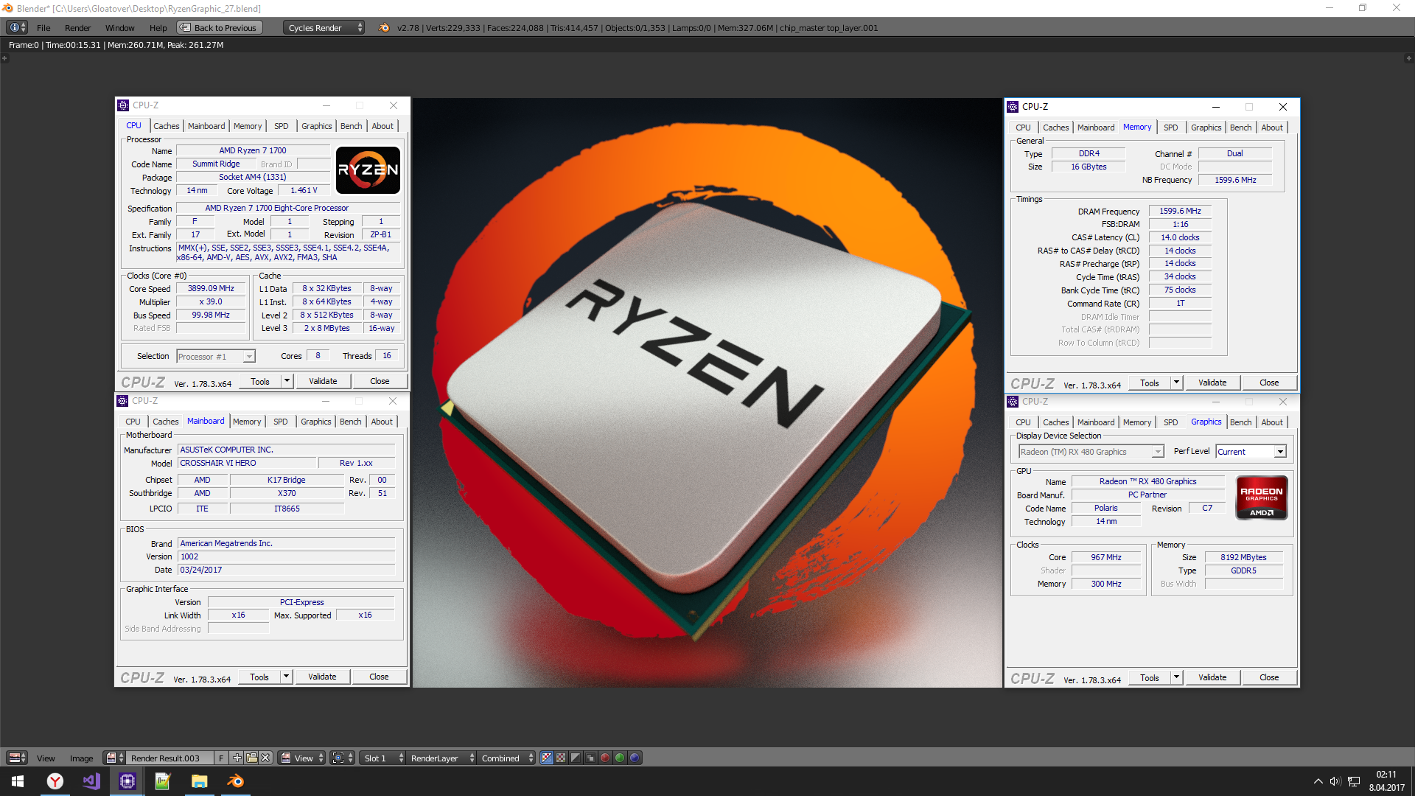
Task: Open the Windows Start menu
Action: [18, 781]
